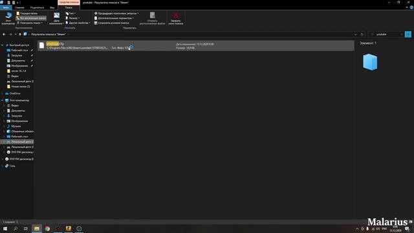Select Сеть in navigation pane

12,166
